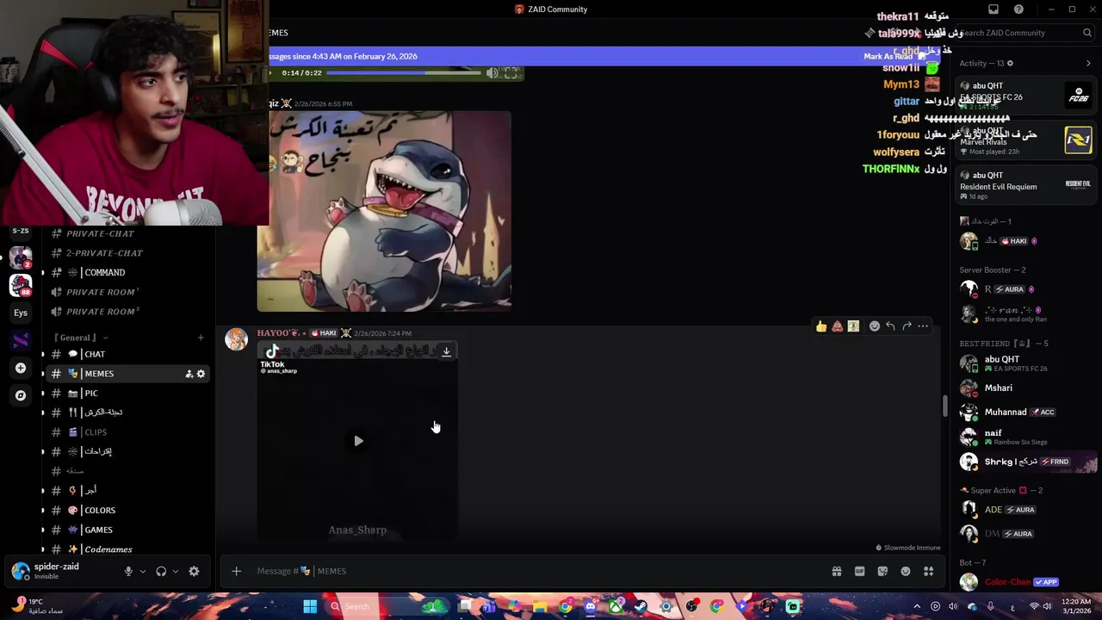The width and height of the screenshot is (1102, 620).
Task: Open Add Reaction smiley on message
Action: click(x=875, y=326)
